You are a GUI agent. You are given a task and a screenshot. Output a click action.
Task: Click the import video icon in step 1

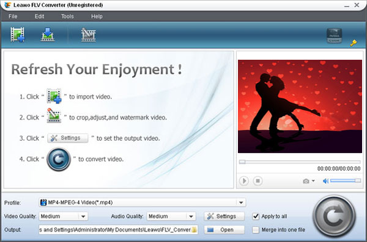[54, 96]
